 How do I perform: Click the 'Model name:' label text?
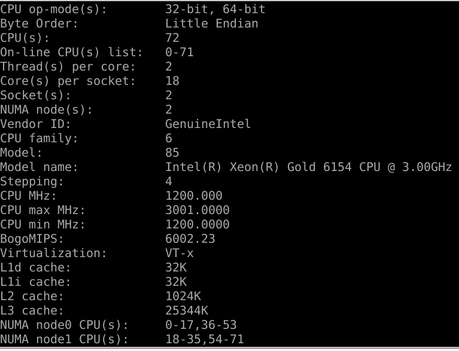coord(39,167)
